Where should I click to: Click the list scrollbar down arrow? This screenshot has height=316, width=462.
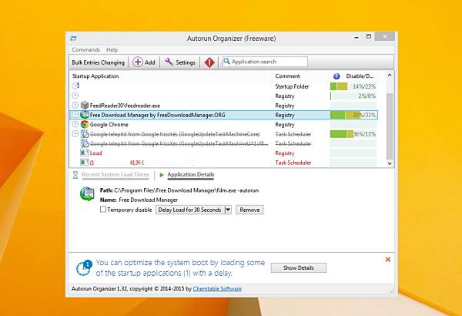tap(390, 163)
